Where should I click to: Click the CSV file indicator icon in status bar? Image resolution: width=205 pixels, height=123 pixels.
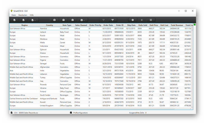[12, 113]
